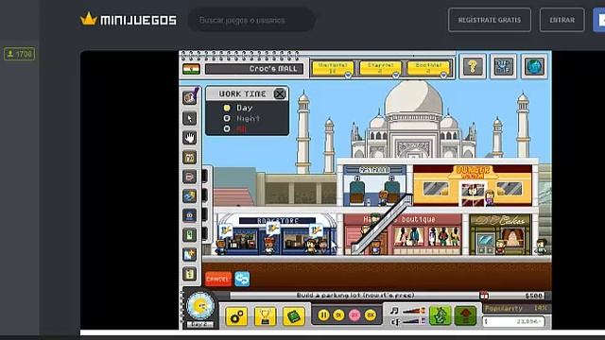Open the blue map icon beside help

(503, 67)
